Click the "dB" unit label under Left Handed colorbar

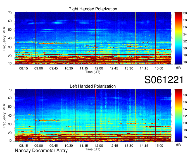[x=178, y=145]
